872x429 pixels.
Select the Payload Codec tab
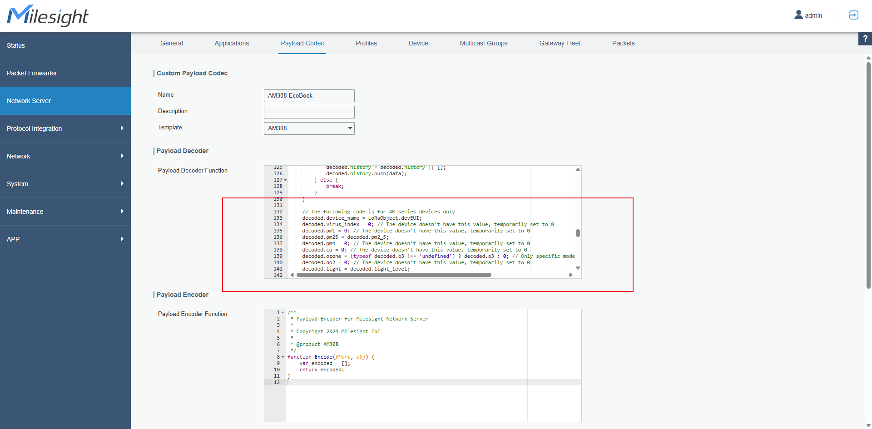(x=302, y=43)
